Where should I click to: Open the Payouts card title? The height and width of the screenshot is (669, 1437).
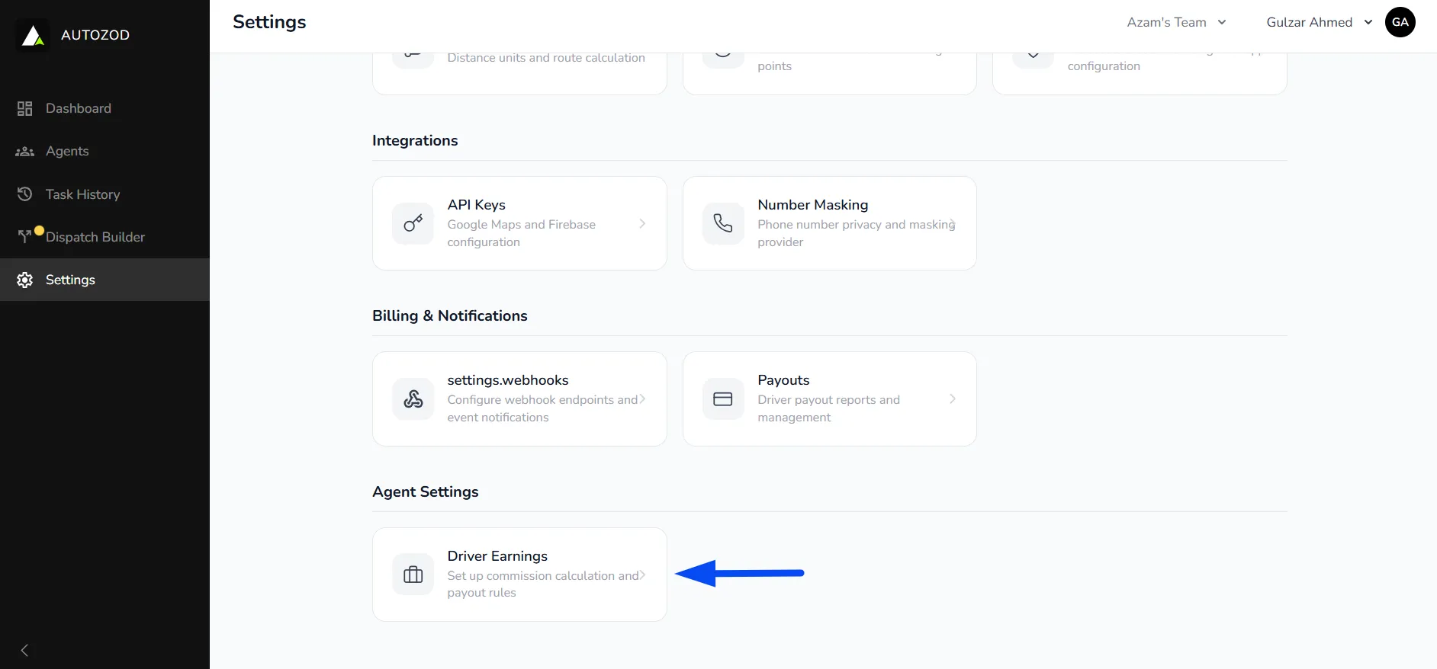tap(783, 380)
